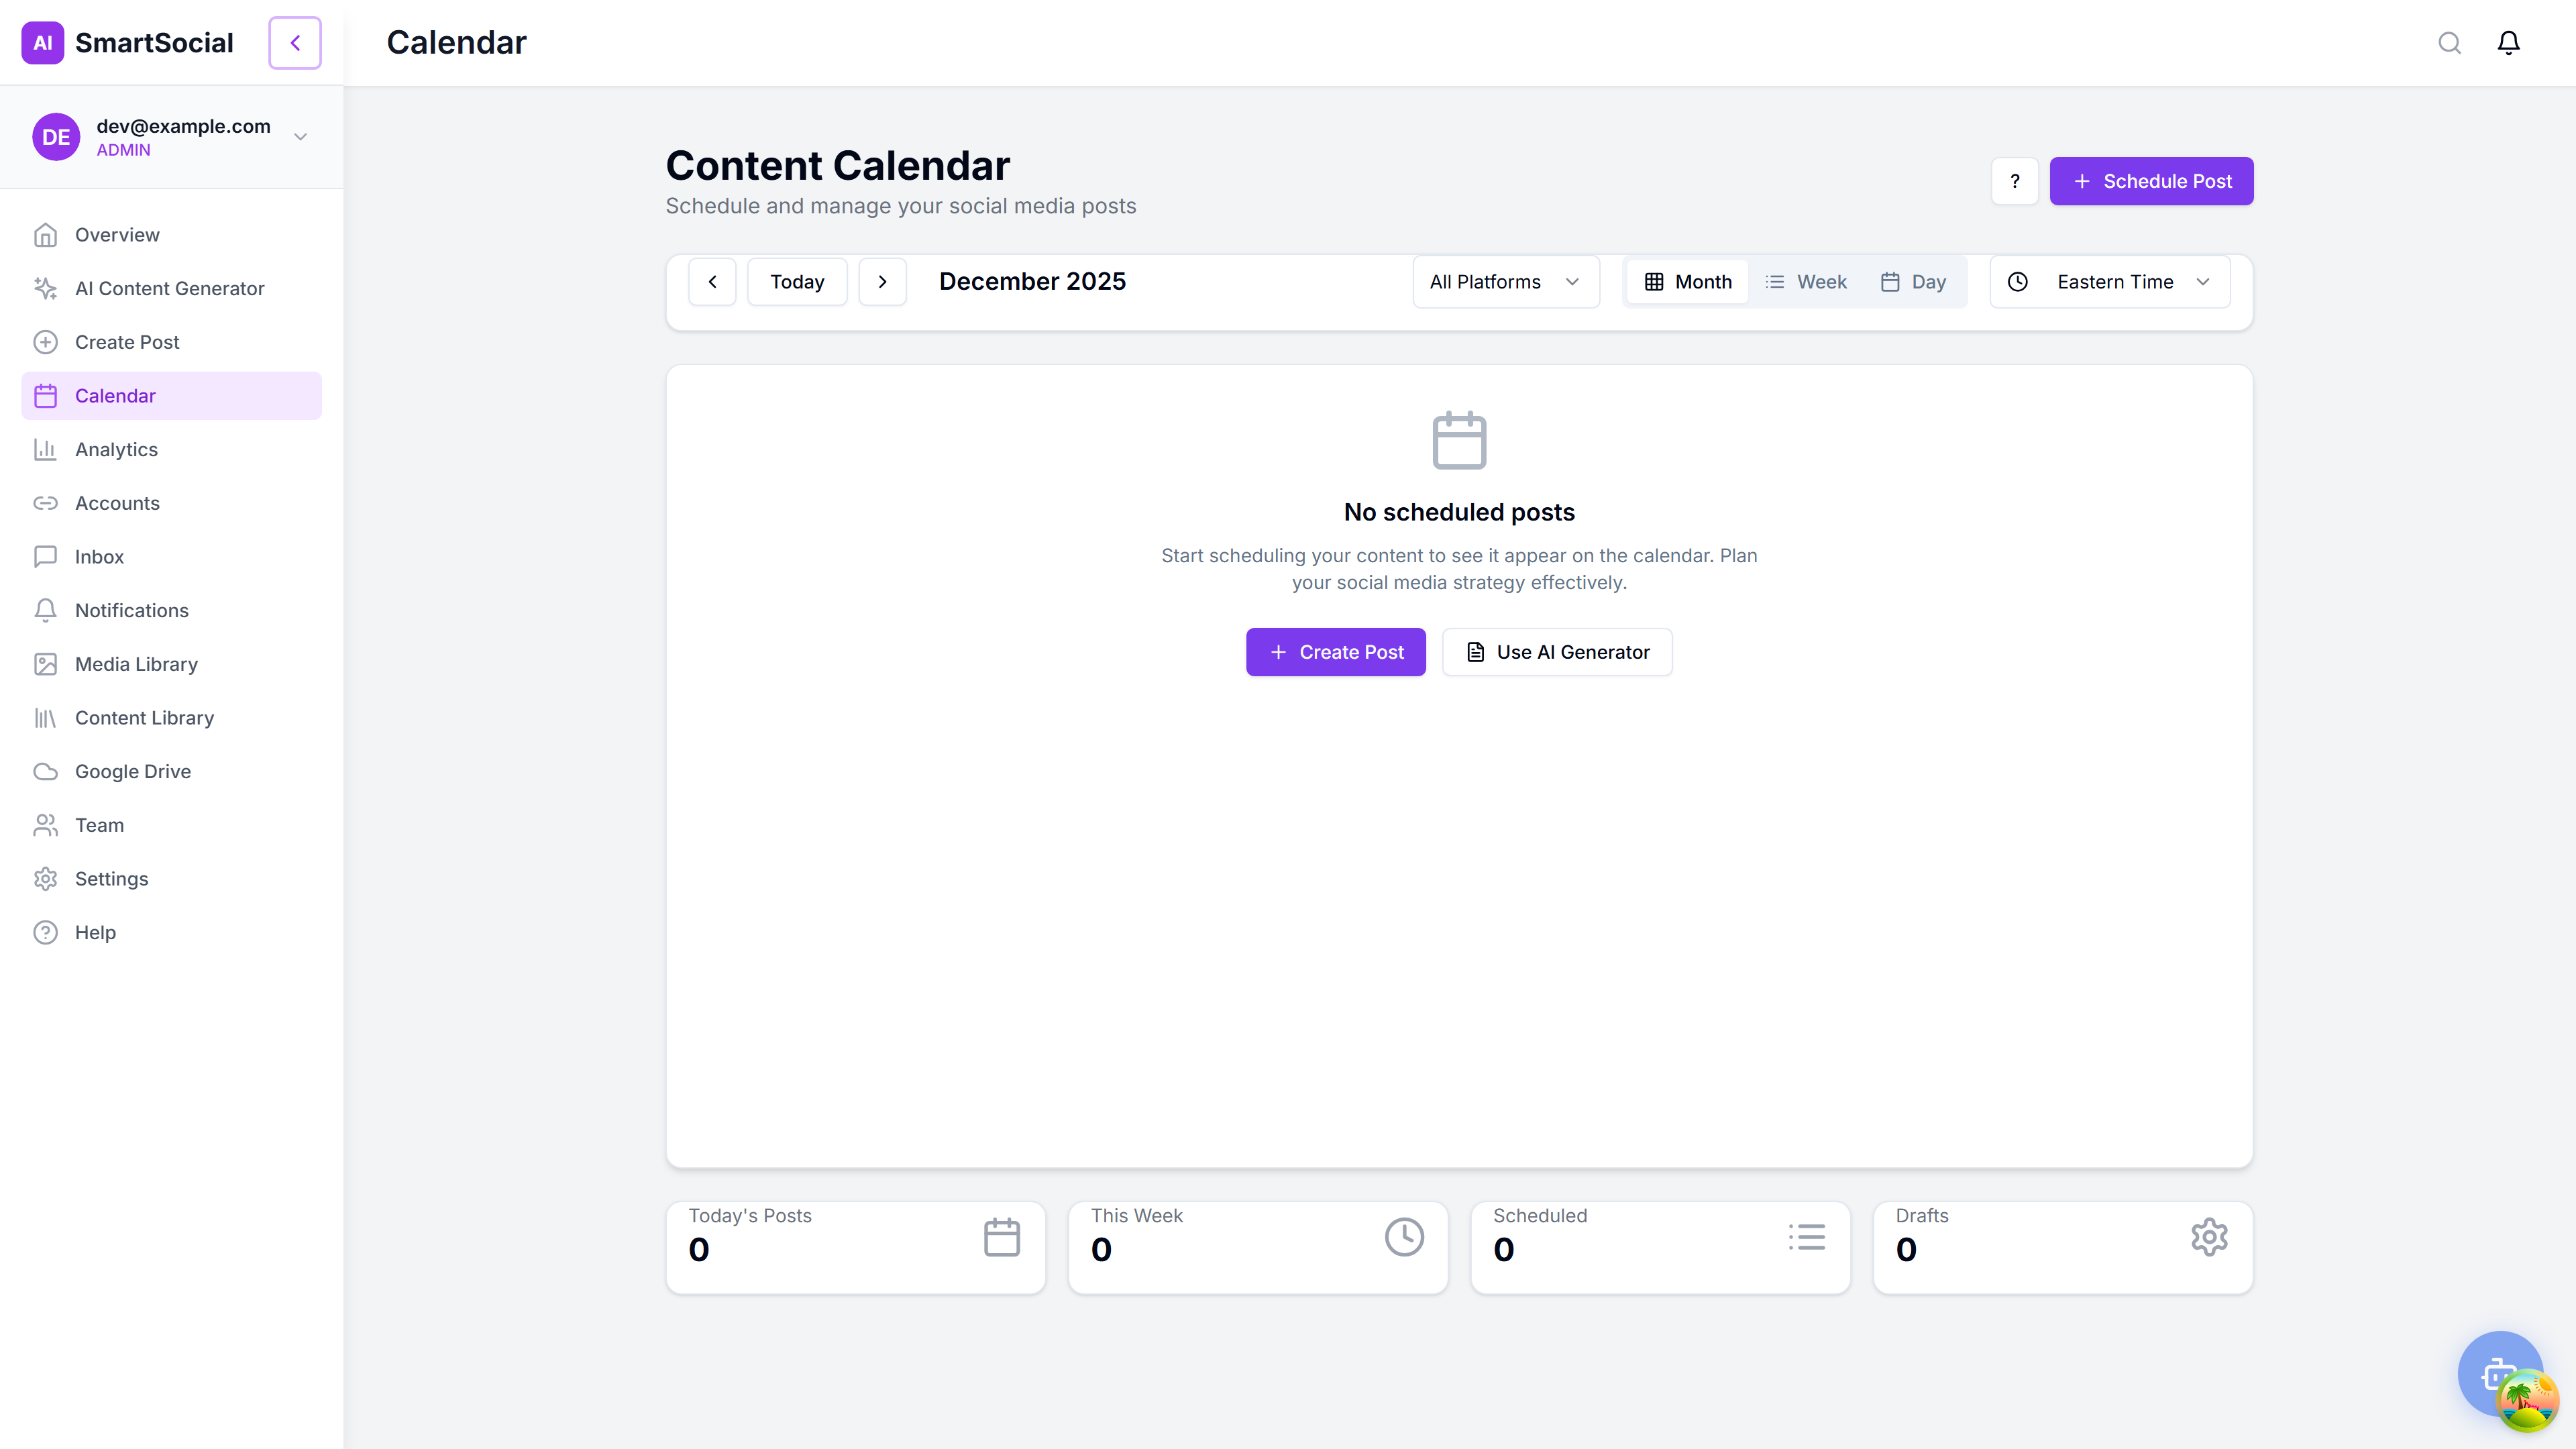Jump to Today in the calendar
The width and height of the screenshot is (2576, 1449).
(797, 281)
